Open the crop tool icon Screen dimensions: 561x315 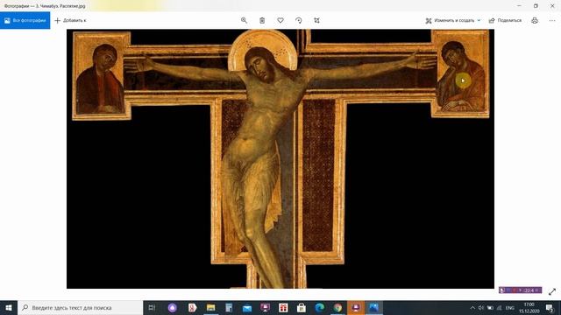(317, 20)
